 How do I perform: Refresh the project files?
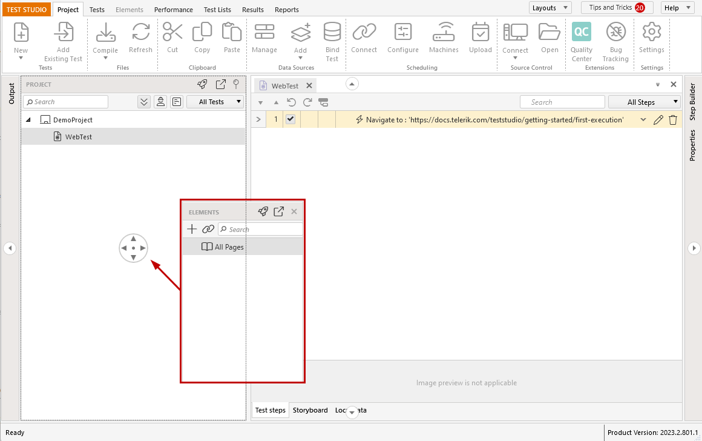[x=140, y=32]
